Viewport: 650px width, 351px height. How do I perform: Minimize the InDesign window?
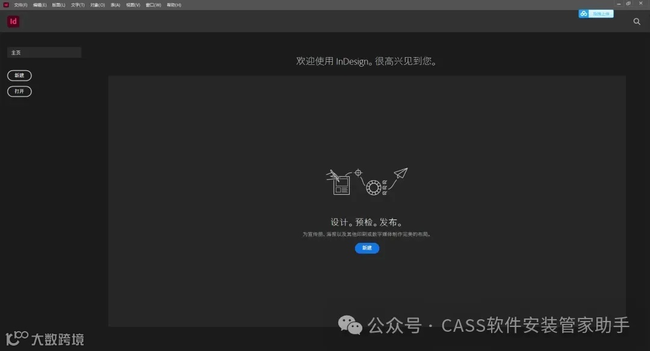pyautogui.click(x=619, y=4)
